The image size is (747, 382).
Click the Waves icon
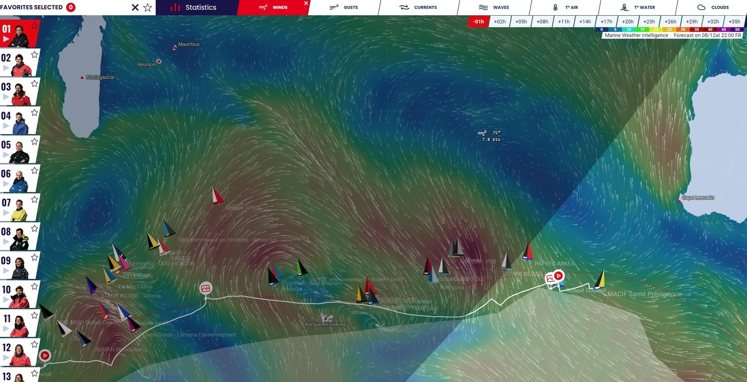[483, 8]
